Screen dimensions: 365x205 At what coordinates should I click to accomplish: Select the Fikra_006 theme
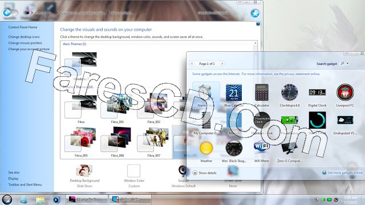click(x=117, y=142)
